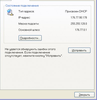Click the IP-адрес label
97x100 pixels.
tap(24, 17)
